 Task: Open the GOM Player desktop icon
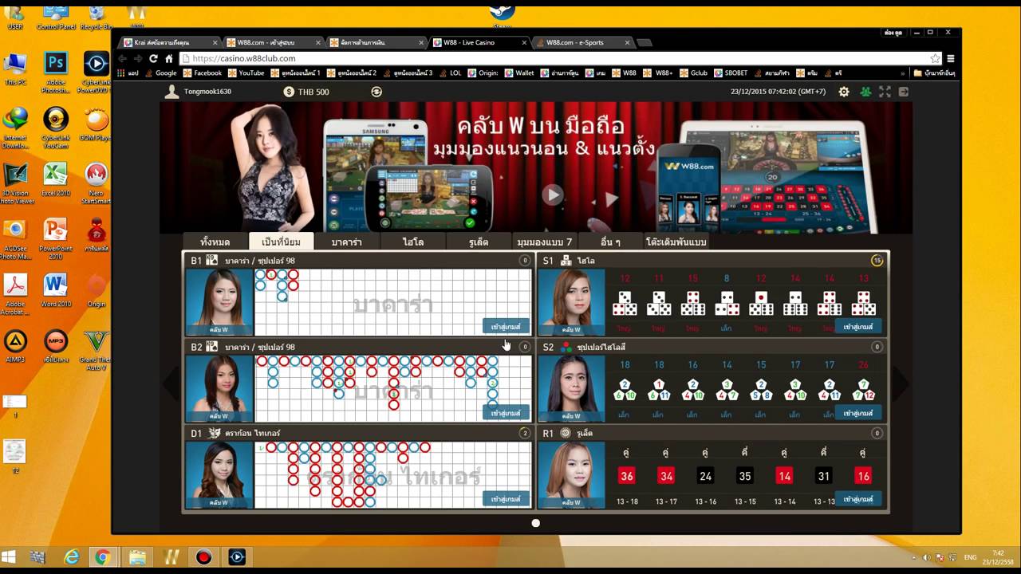pos(97,124)
